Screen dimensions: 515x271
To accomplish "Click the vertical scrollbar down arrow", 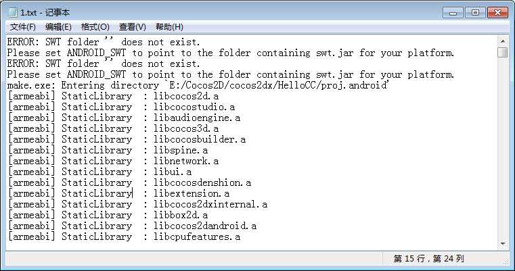I will tap(502, 242).
